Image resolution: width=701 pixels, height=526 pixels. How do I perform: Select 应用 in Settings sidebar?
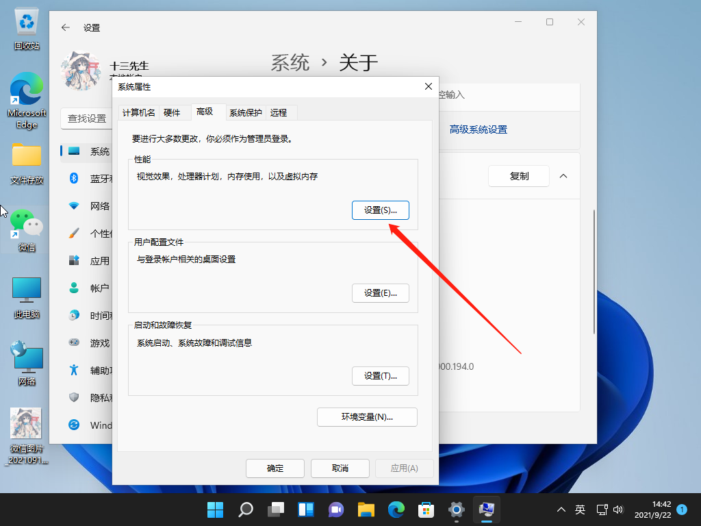(x=87, y=261)
